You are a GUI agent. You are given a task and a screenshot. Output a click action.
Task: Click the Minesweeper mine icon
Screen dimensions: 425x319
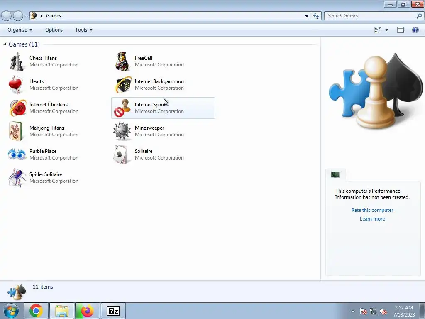coord(122,131)
